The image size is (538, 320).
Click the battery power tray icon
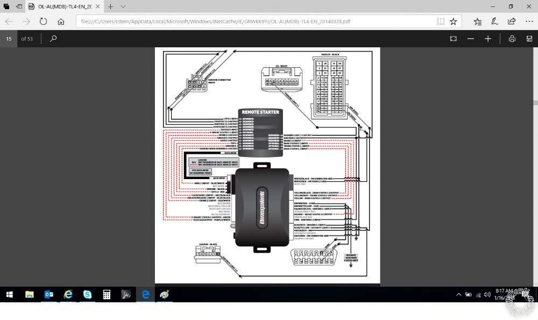(469, 294)
